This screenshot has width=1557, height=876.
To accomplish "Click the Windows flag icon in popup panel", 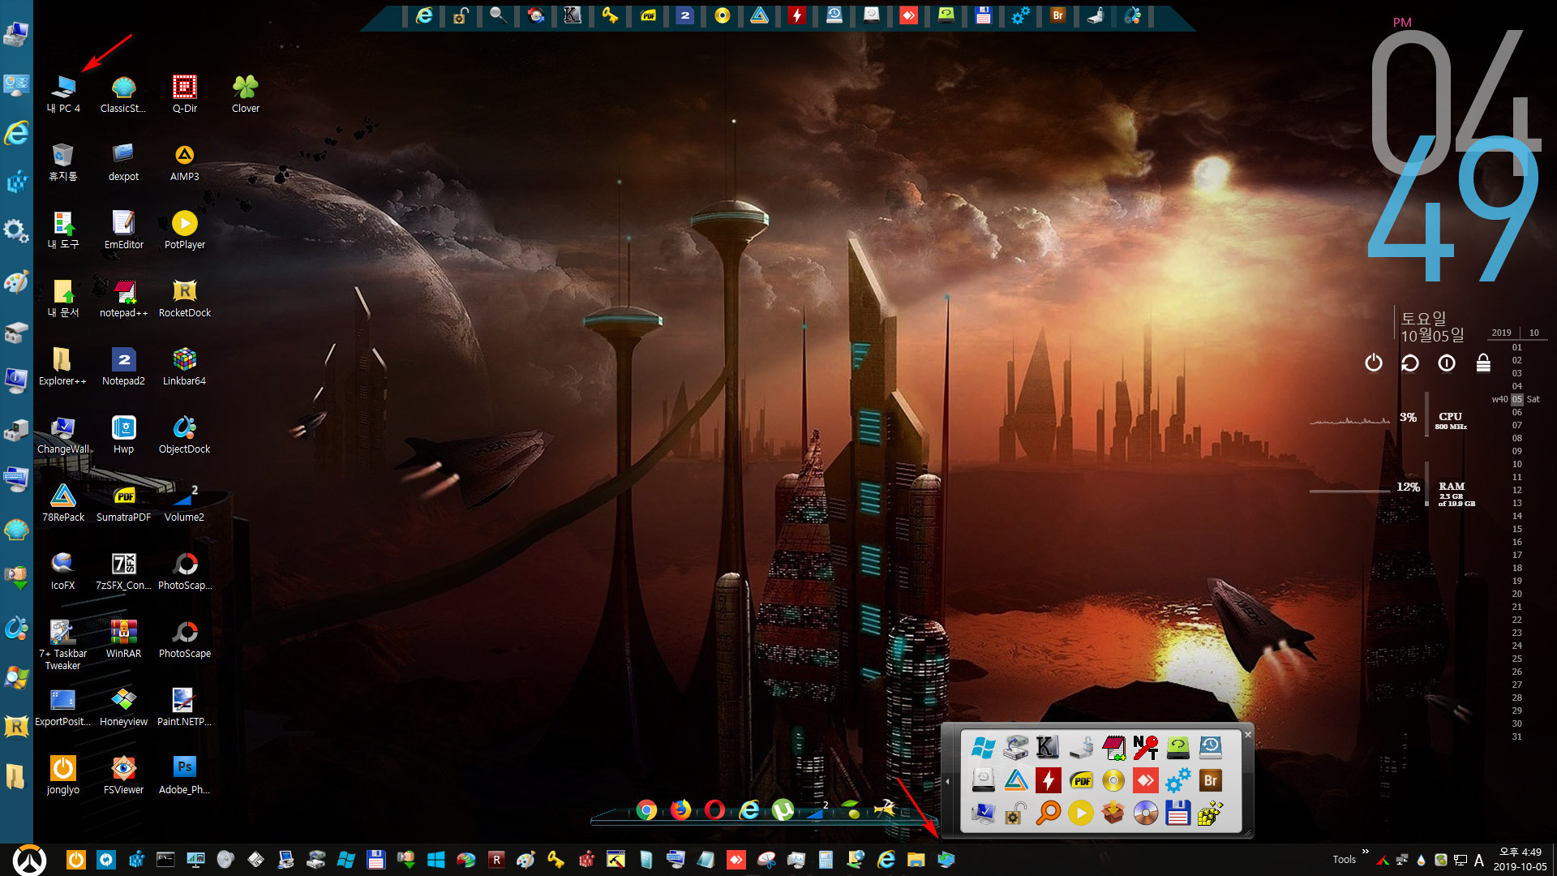I will point(983,748).
